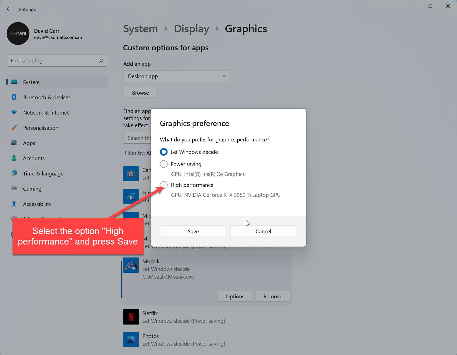This screenshot has height=355, width=457.
Task: Click the search magnifier icon
Action: [101, 61]
